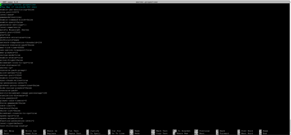Click the "Get Help" shortcut label
This screenshot has width=291, height=135.
click(9, 131)
